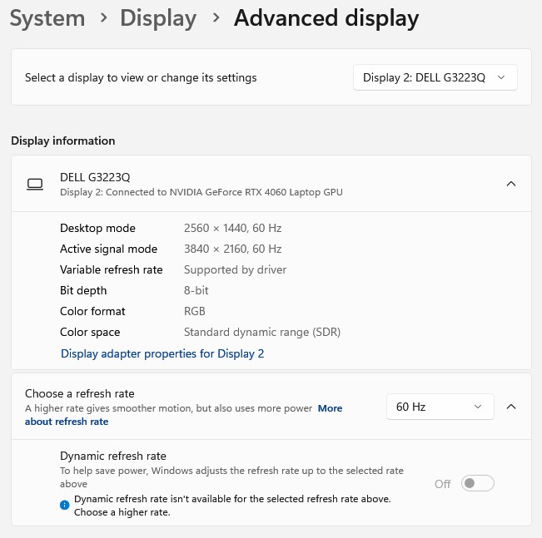Screen dimensions: 542x538
Task: Click the Variable refresh rate label
Action: (x=112, y=269)
